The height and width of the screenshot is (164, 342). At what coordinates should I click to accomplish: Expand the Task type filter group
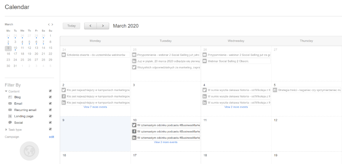(6, 129)
